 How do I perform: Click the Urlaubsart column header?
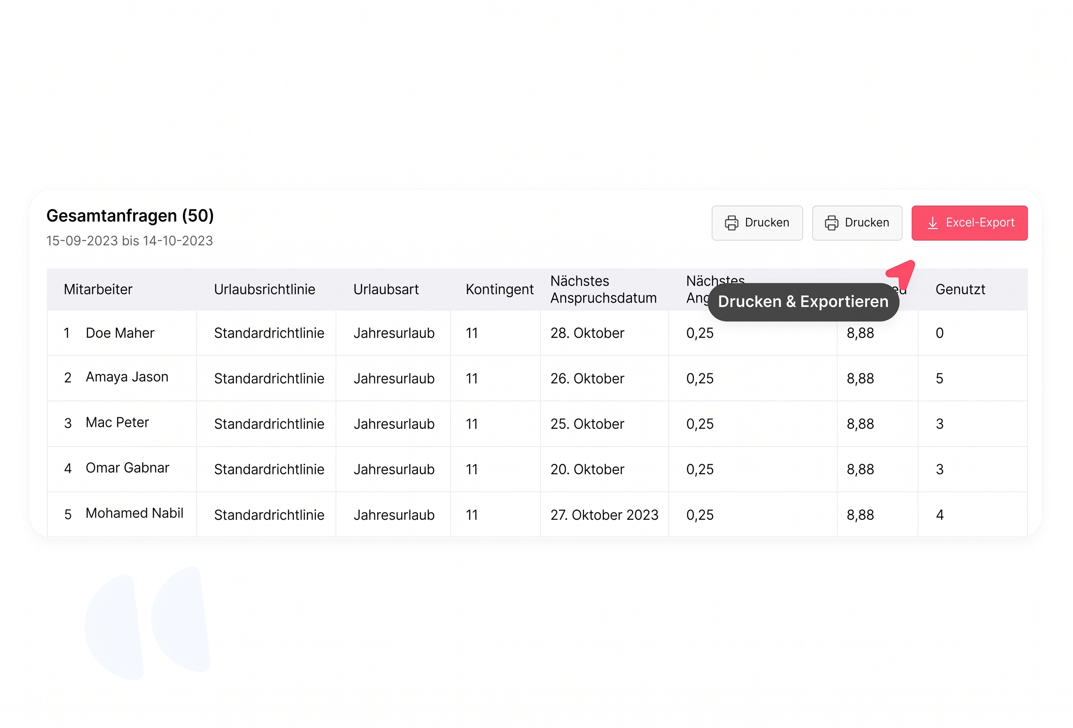click(x=386, y=289)
